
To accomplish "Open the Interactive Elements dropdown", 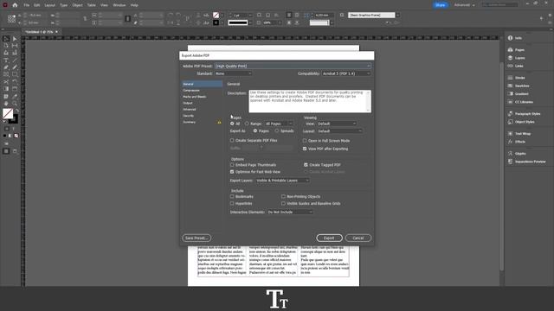I will 290,213.
